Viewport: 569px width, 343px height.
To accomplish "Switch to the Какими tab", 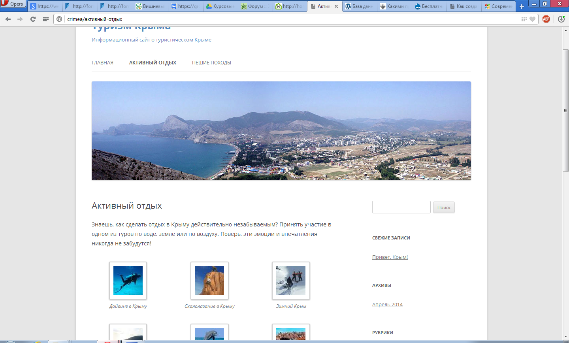I will point(394,6).
